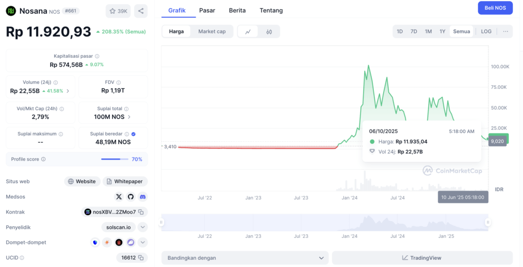The image size is (523, 267).
Task: Click chart navigator overview area
Action: pyautogui.click(x=324, y=222)
